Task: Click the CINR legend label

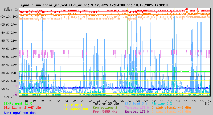Action: coord(18,103)
